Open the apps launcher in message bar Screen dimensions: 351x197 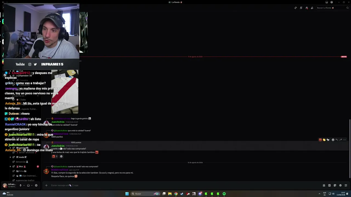[346, 185]
